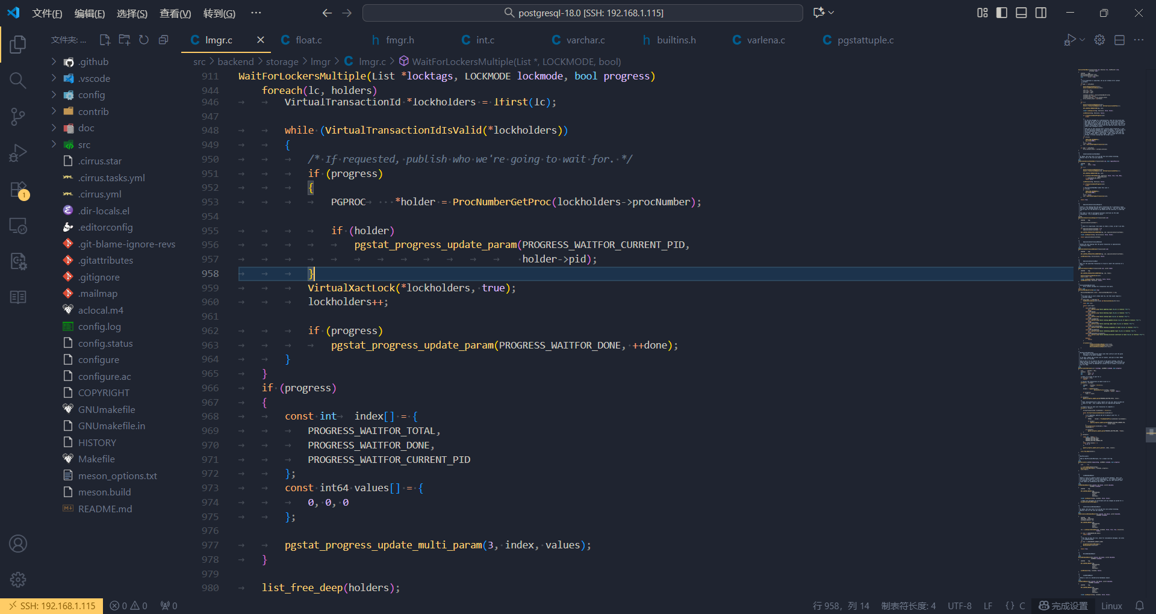Screen dimensions: 1156x614
Task: Click the storage breadcrumb segment
Action: (x=282, y=61)
